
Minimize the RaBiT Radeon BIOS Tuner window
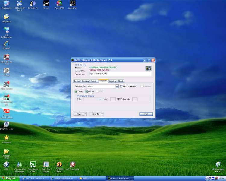tap(145, 60)
